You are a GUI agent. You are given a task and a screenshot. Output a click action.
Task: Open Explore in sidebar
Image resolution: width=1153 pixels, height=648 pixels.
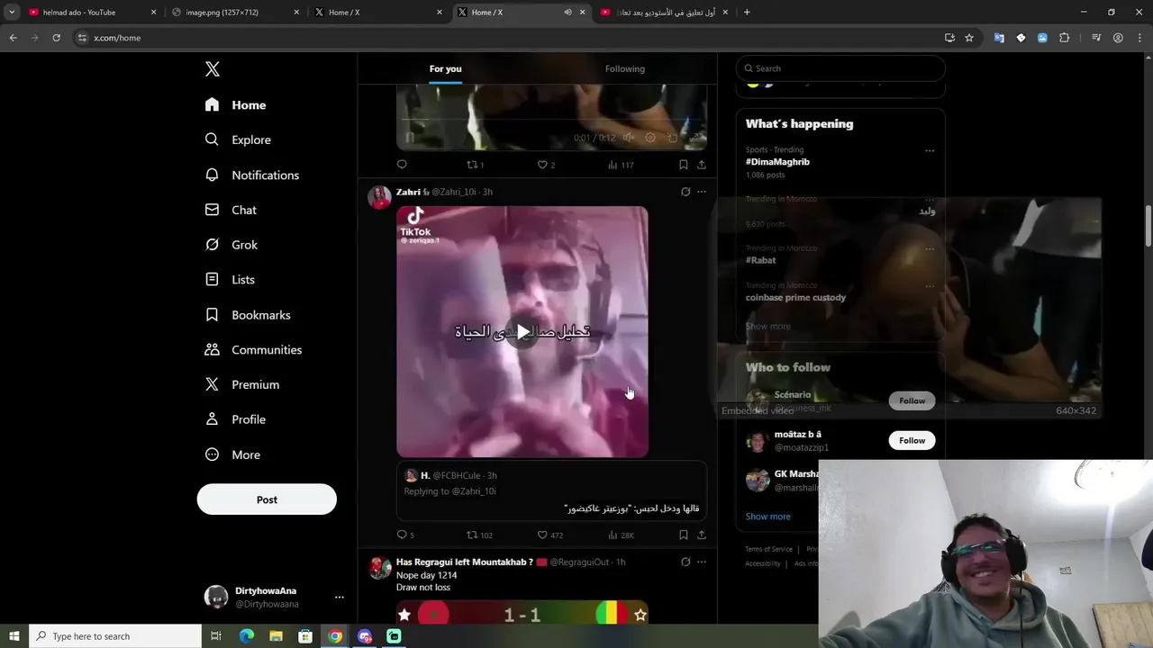click(x=238, y=139)
